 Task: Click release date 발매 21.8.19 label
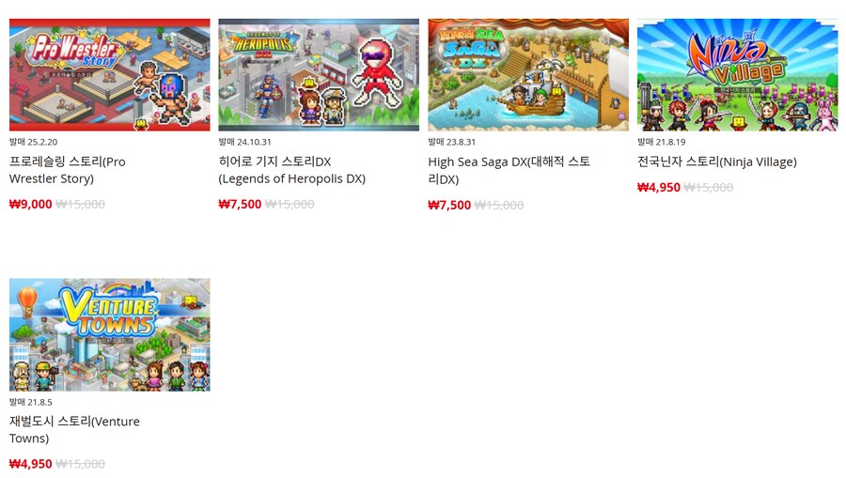662,142
